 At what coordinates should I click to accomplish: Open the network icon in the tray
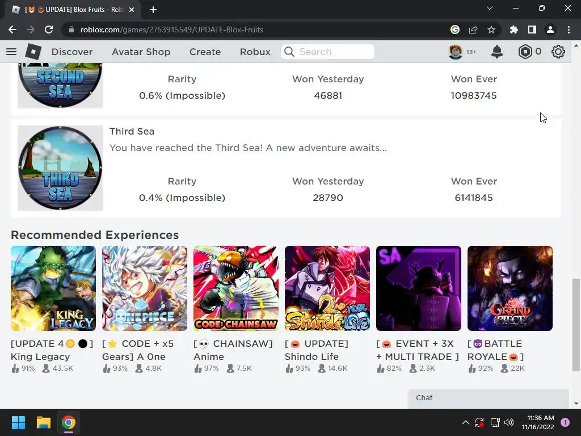coord(495,422)
